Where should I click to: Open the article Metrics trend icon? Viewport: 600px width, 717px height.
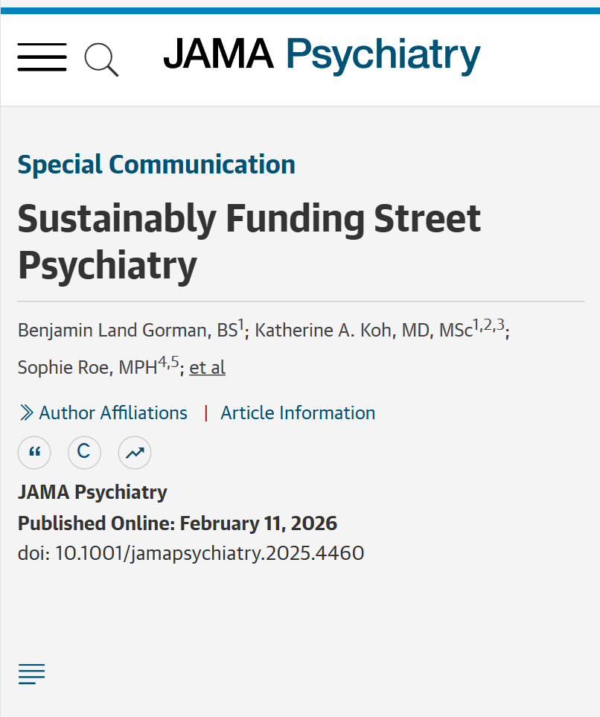coord(135,452)
